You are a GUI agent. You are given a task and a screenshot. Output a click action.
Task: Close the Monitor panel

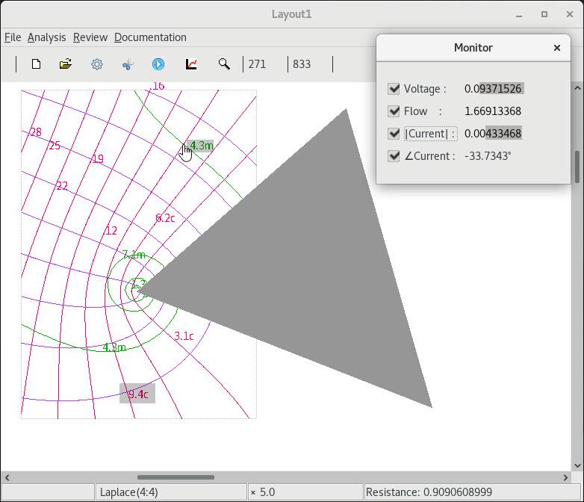click(x=556, y=47)
